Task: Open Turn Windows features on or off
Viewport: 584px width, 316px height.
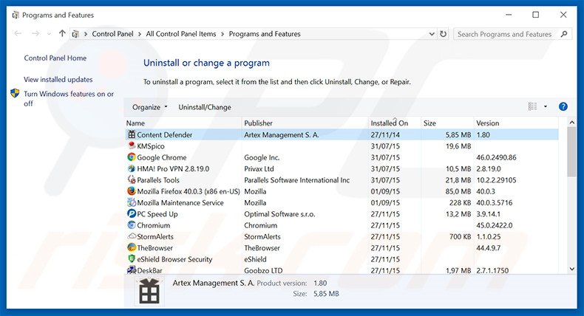Action: [69, 99]
